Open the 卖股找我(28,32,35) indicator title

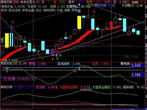pyautogui.click(x=14, y=63)
